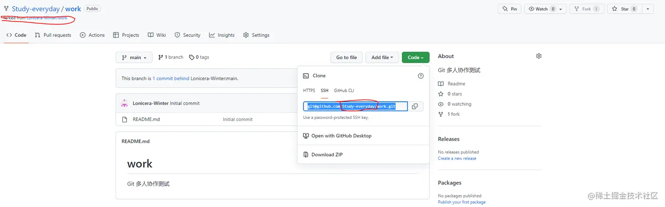Download ZIP of the repository
The width and height of the screenshot is (665, 207).
pyautogui.click(x=327, y=155)
